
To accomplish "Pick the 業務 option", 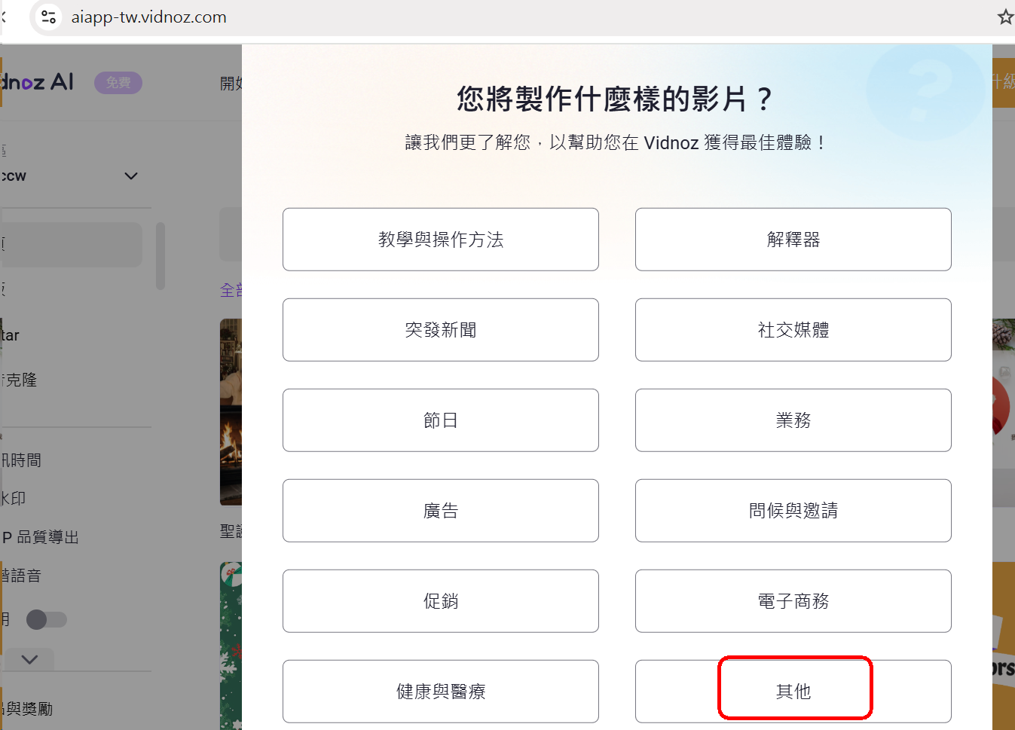I will [793, 420].
